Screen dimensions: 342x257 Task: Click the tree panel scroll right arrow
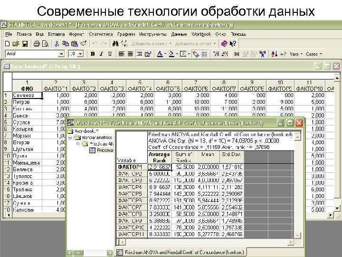[x=110, y=253]
